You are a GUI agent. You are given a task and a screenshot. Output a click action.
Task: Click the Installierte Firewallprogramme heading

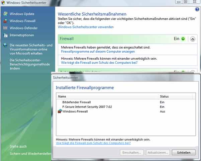(x=85, y=88)
